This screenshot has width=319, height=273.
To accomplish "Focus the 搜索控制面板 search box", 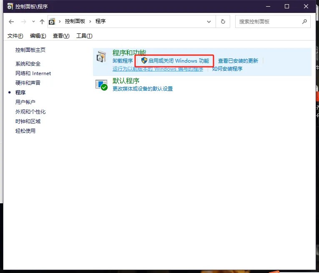I will click(x=273, y=21).
